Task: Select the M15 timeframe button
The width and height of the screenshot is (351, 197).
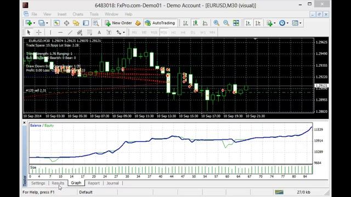Action: 154,32
